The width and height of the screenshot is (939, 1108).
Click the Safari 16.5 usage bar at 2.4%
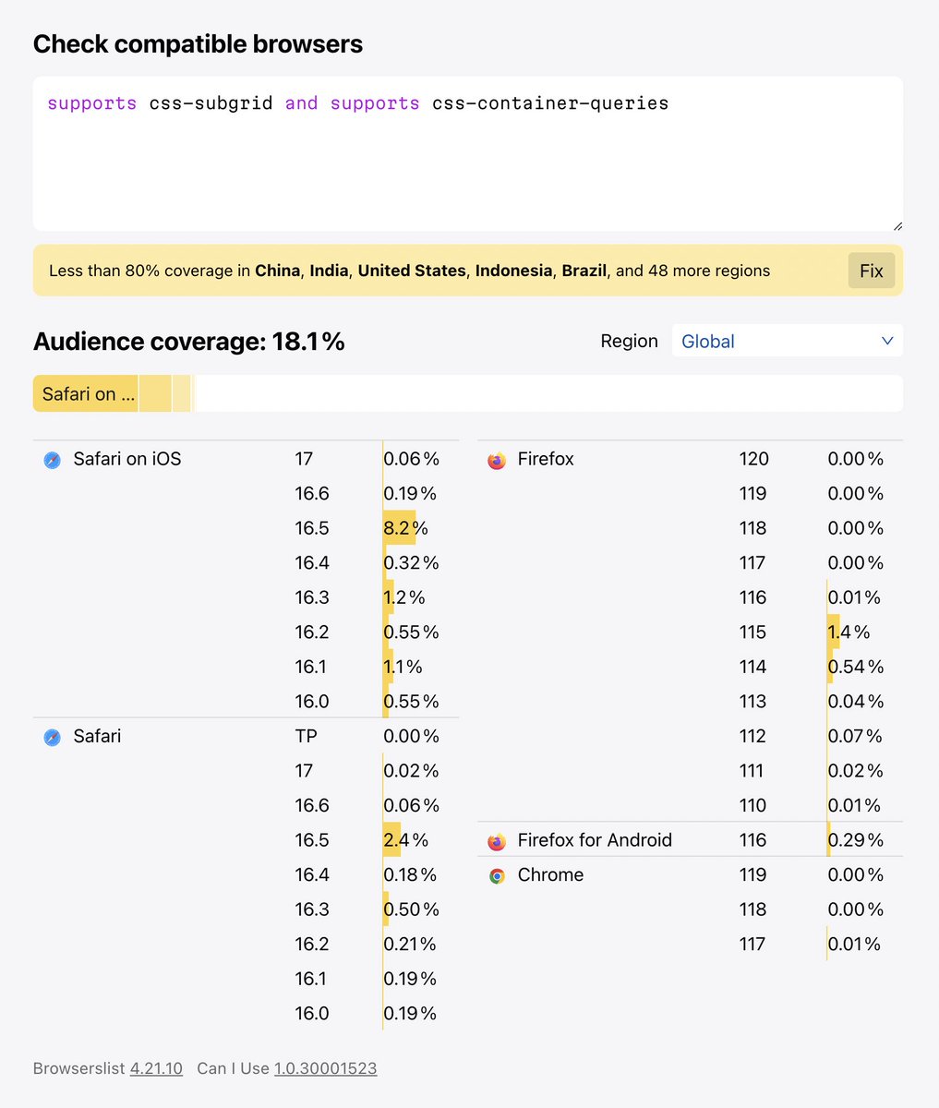coord(392,840)
